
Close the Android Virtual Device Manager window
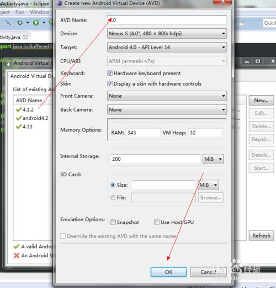(x=273, y=61)
